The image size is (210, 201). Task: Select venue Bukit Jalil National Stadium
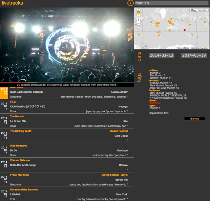26,92
